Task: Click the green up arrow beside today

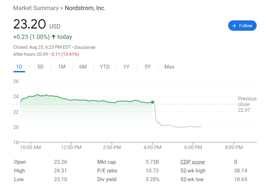Action: (54, 37)
